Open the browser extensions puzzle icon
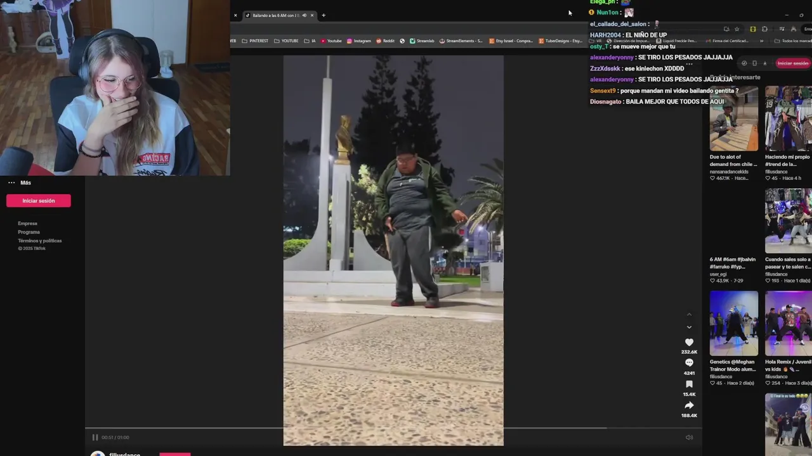This screenshot has height=456, width=812. click(x=764, y=29)
